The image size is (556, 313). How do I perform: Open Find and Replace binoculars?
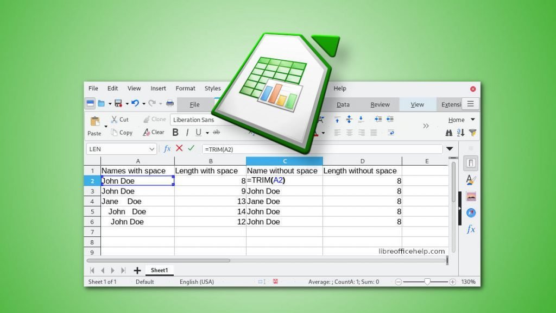pyautogui.click(x=449, y=133)
